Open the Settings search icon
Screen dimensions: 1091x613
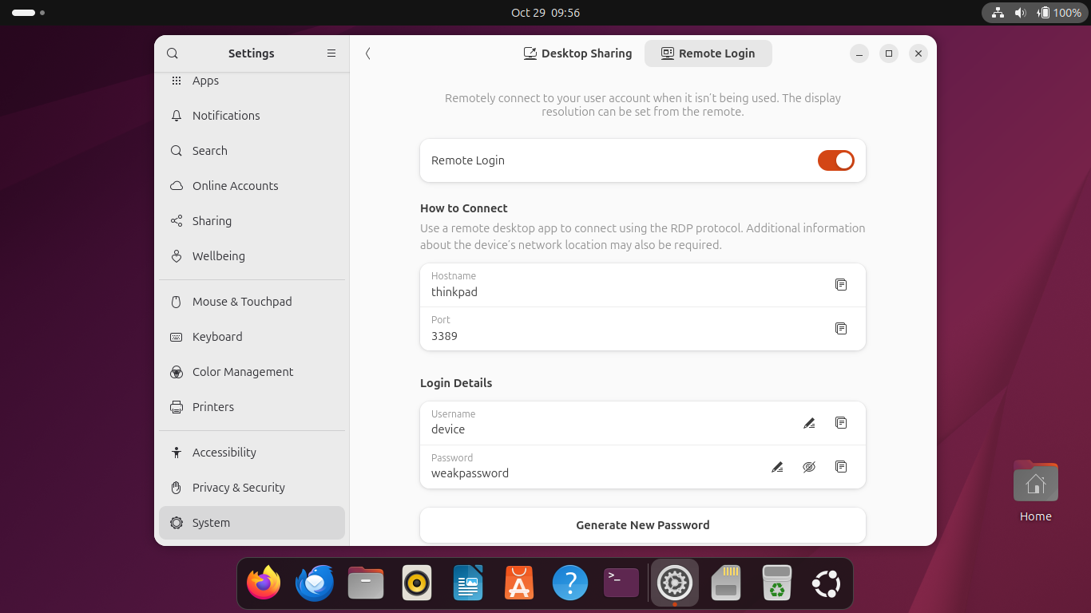click(173, 53)
